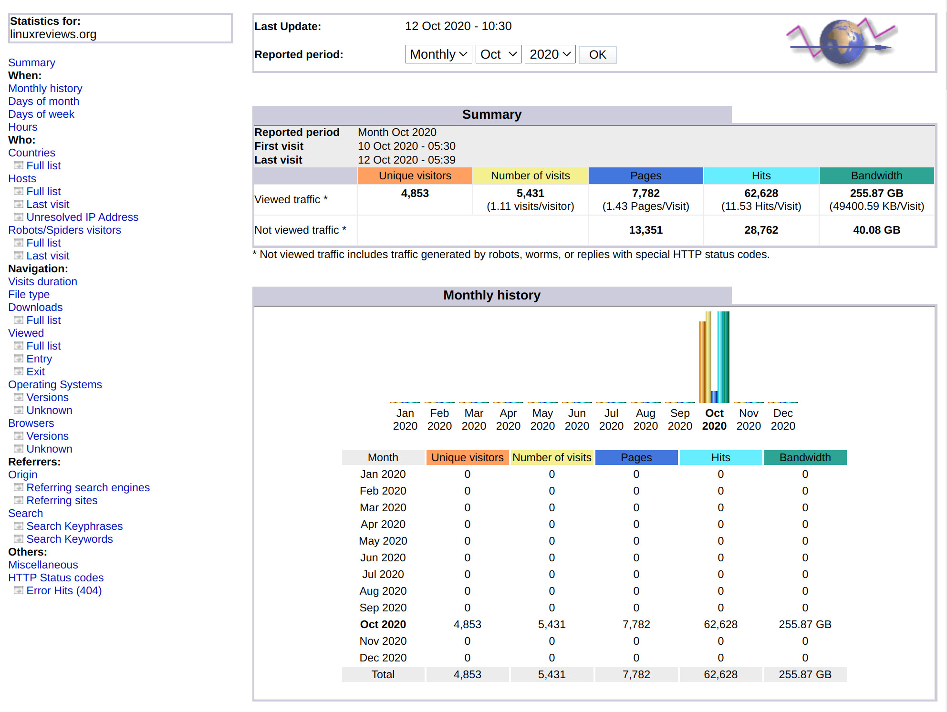The height and width of the screenshot is (712, 947).
Task: Click the icon before Error Hits (404)
Action: [x=19, y=590]
